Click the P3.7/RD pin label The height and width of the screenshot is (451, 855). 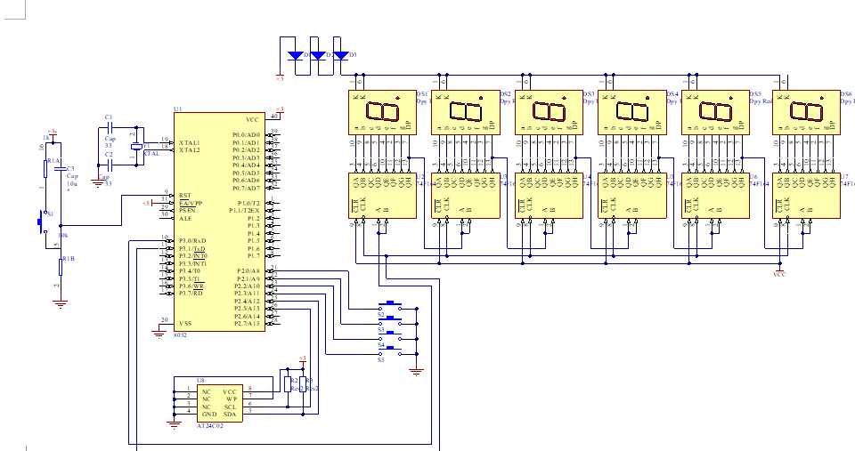[191, 294]
